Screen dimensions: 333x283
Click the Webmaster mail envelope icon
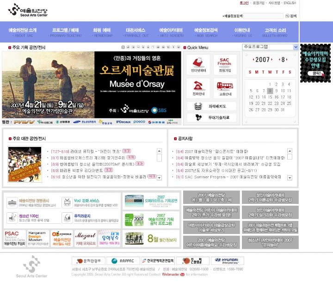pyautogui.click(x=182, y=275)
